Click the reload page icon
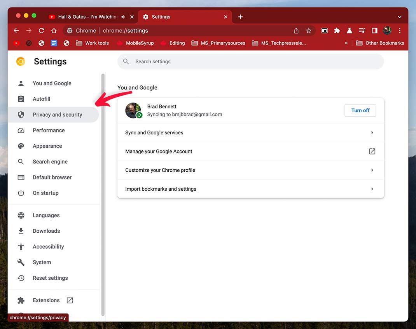Screen dimensions: 416x329 pos(41,31)
